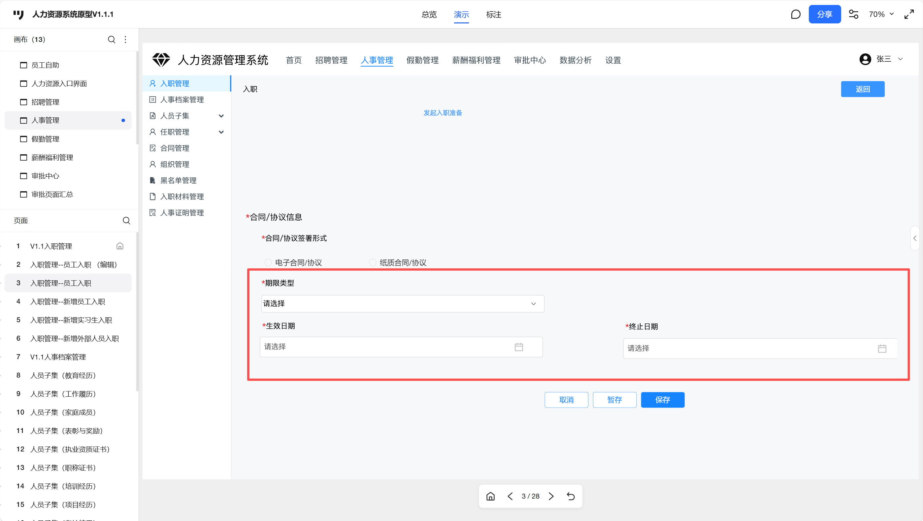Enter fullscreen with the expand arrows icon
Image resolution: width=923 pixels, height=521 pixels.
point(909,14)
